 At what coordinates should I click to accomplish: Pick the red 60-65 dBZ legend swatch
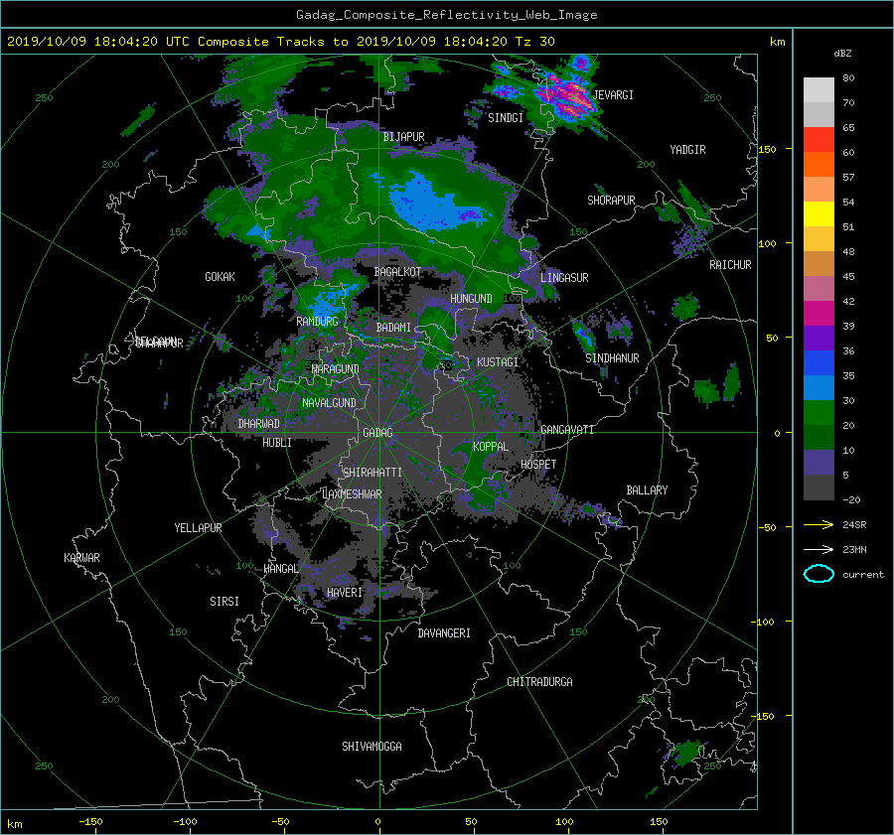click(819, 140)
